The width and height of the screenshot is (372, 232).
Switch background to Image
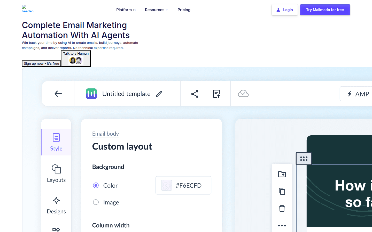pyautogui.click(x=96, y=202)
